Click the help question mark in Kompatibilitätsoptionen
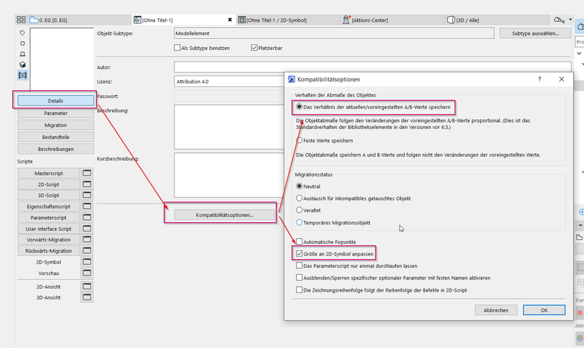The width and height of the screenshot is (584, 348). click(539, 79)
